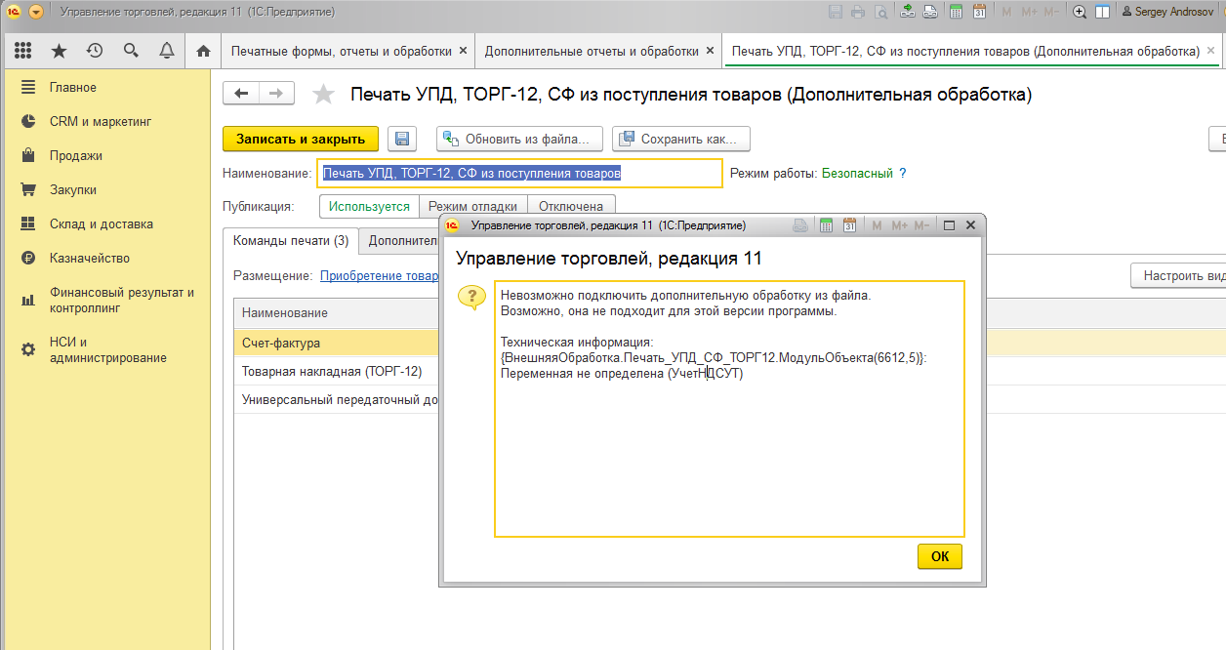Click the Print preview icon in title bar
The image size is (1226, 650).
[x=881, y=12]
